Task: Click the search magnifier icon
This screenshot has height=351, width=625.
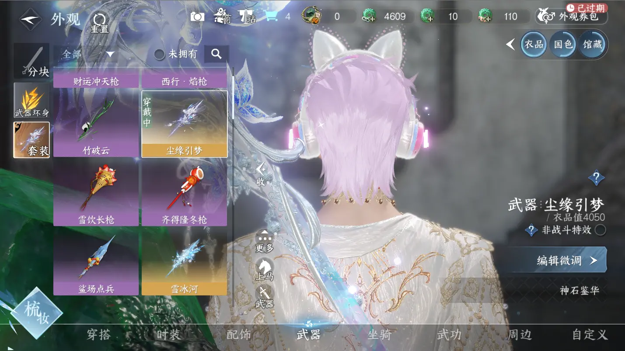Action: click(x=216, y=54)
